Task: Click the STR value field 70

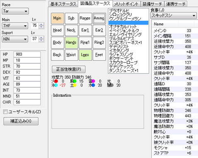Action: point(27,66)
